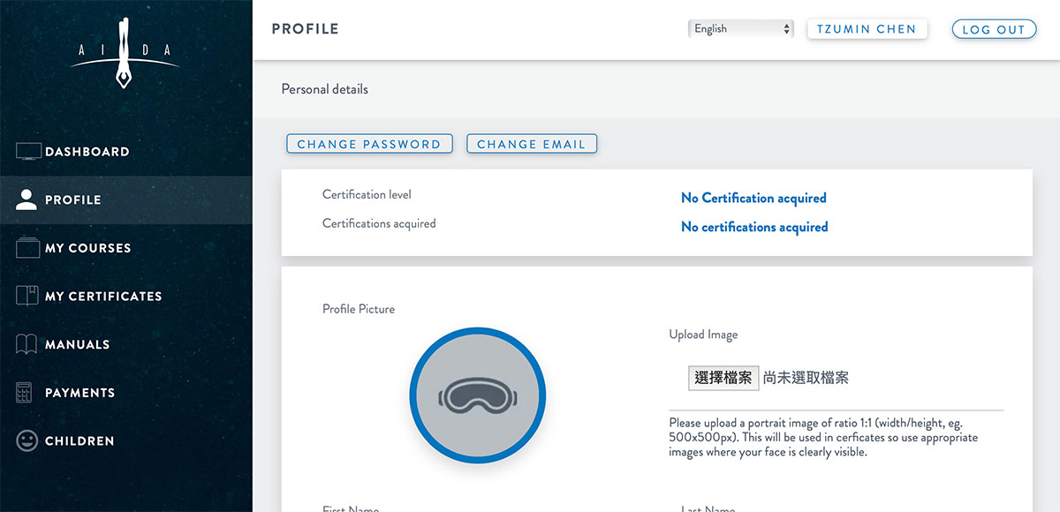
Task: Click the diving mask profile picture placeholder
Action: 478,395
